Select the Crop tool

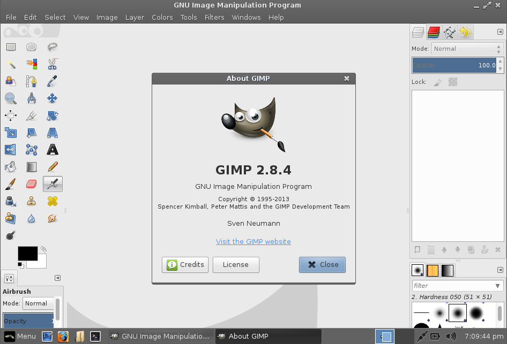point(32,116)
